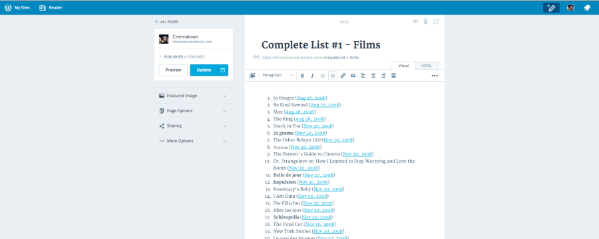Edit the Complete List #1 - Films title
This screenshot has height=239, width=599.
[x=321, y=45]
